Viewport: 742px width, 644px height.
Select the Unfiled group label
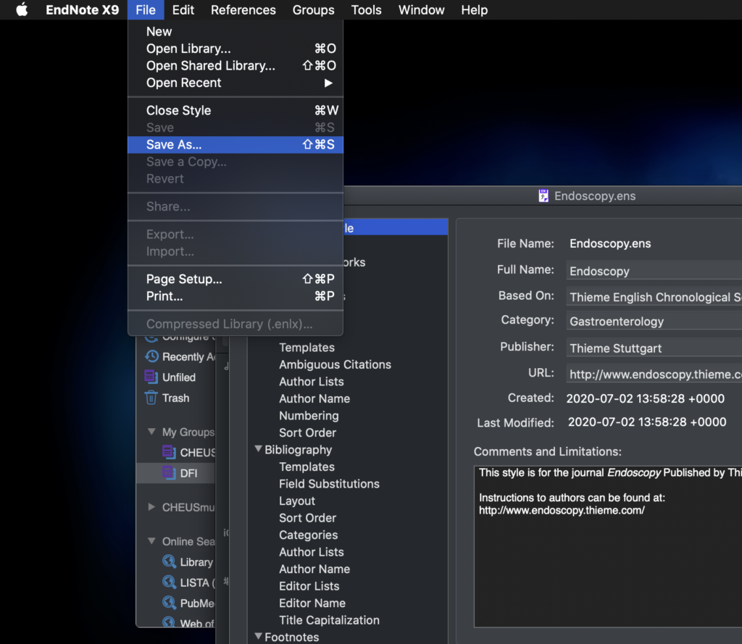179,377
